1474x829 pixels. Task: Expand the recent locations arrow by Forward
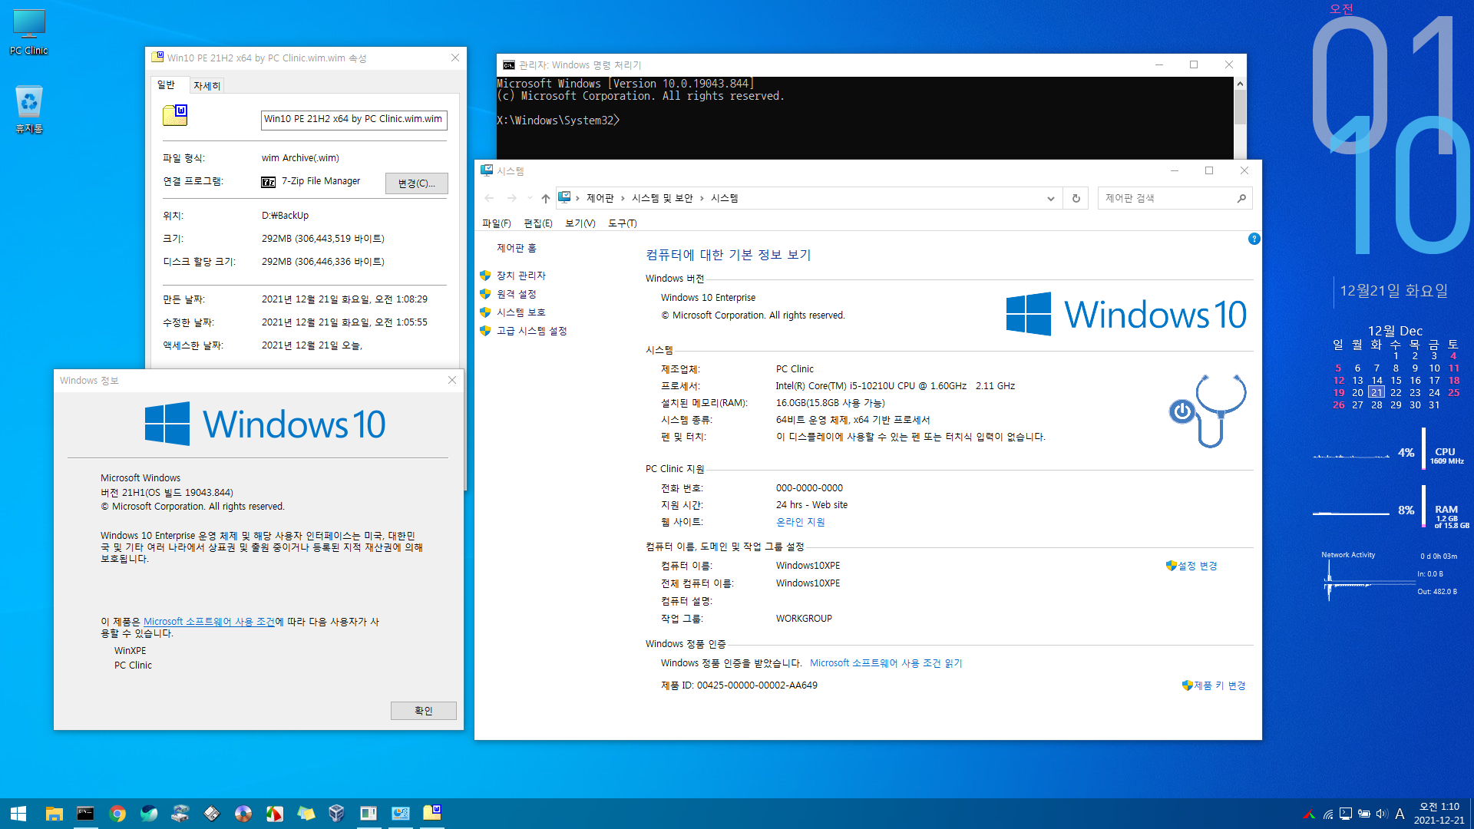(x=530, y=198)
